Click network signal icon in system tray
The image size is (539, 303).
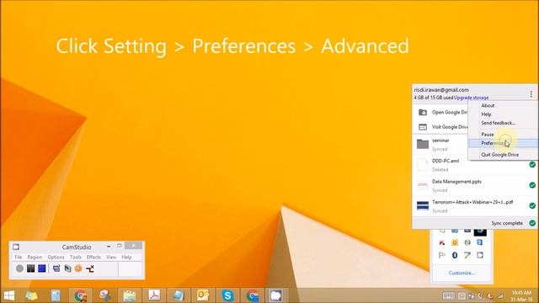point(500,295)
